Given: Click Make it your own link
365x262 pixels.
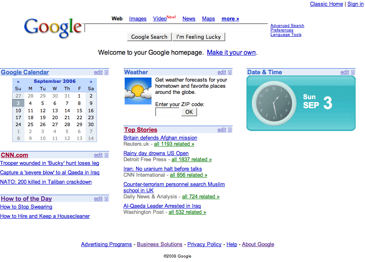Looking at the screenshot, I should 231,53.
